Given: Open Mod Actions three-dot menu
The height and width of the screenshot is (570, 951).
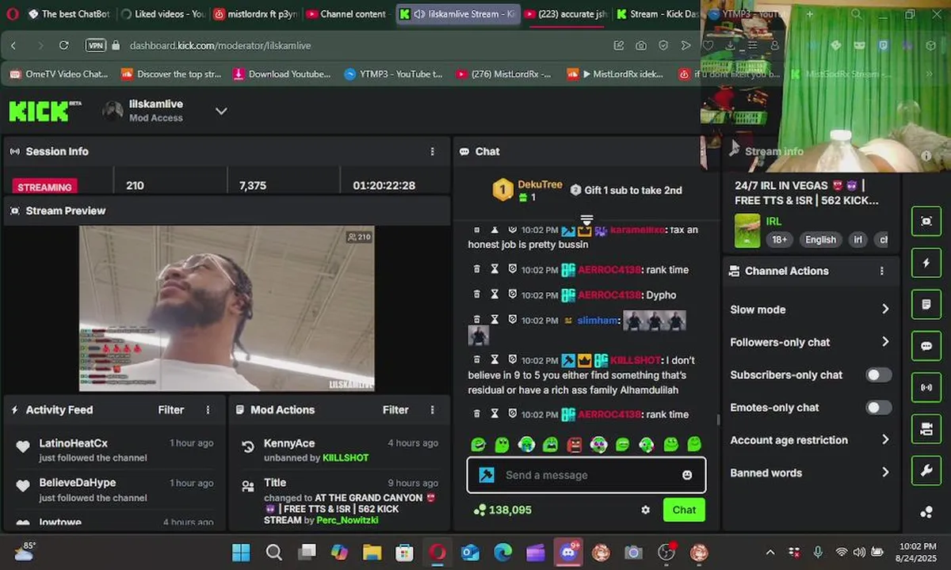Looking at the screenshot, I should coord(433,410).
